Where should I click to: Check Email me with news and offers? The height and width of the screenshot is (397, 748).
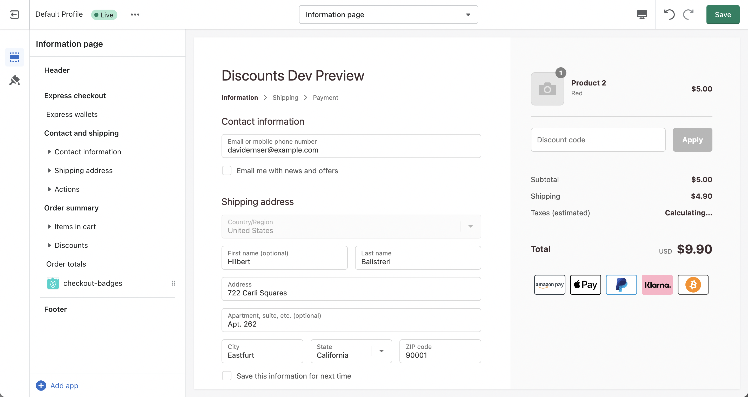click(x=227, y=171)
